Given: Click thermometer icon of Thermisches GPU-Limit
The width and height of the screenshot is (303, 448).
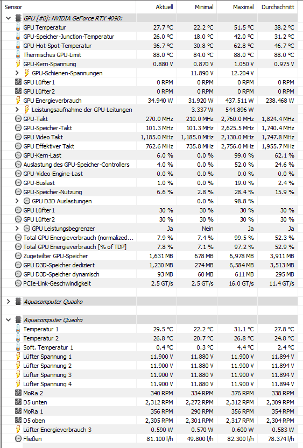Looking at the screenshot, I should coord(18,55).
